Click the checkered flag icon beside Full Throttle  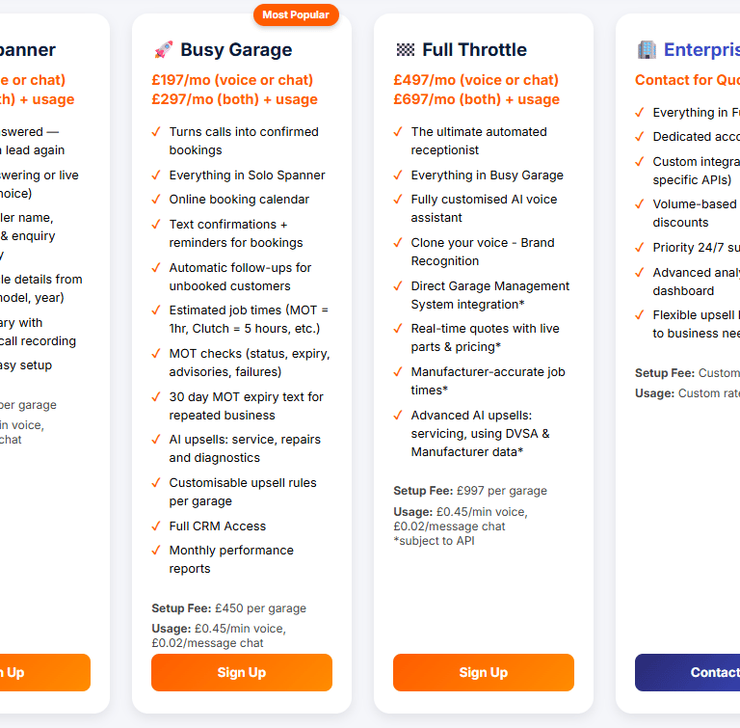click(406, 49)
